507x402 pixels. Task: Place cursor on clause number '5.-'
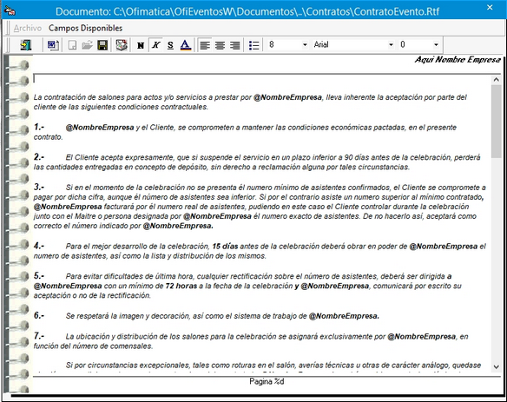coord(39,276)
